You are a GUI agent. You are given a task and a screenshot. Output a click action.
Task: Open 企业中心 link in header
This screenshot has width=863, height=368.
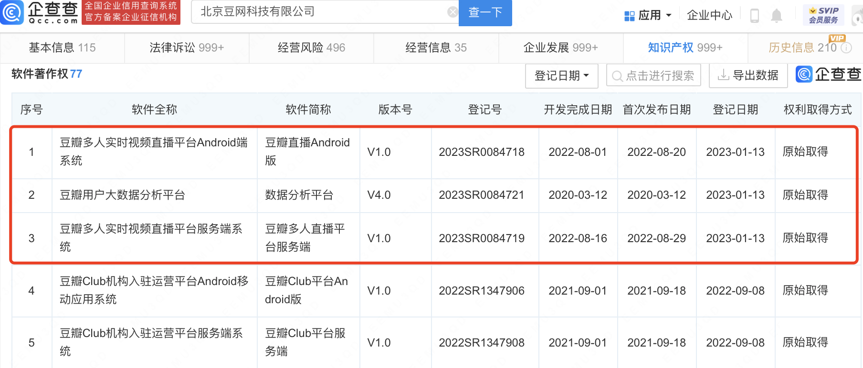[709, 16]
